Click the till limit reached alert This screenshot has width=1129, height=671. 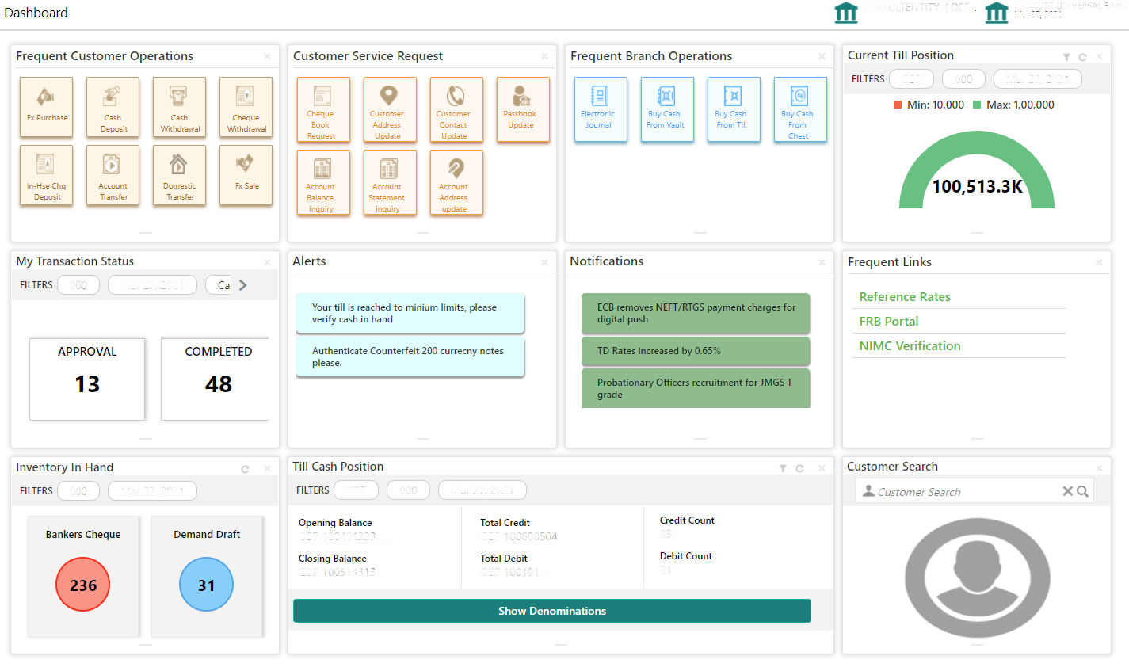click(410, 313)
